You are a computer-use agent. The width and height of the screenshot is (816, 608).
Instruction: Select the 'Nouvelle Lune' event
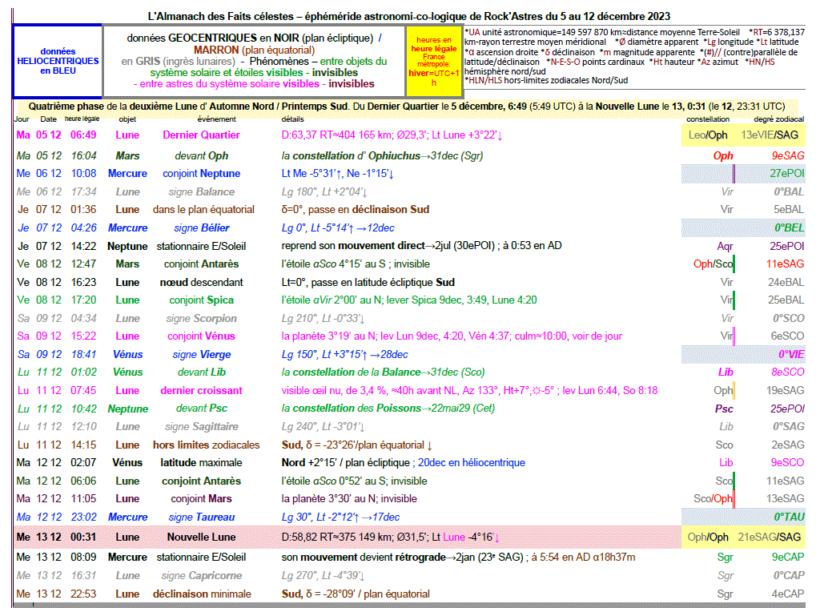point(202,537)
